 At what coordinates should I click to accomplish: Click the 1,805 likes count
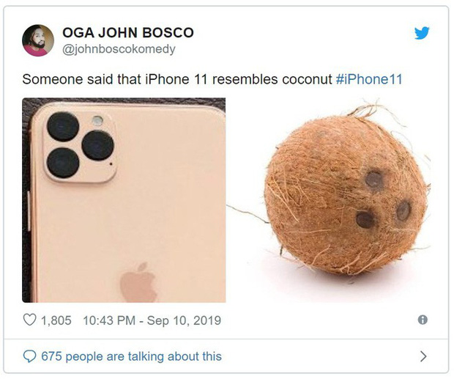(56, 320)
